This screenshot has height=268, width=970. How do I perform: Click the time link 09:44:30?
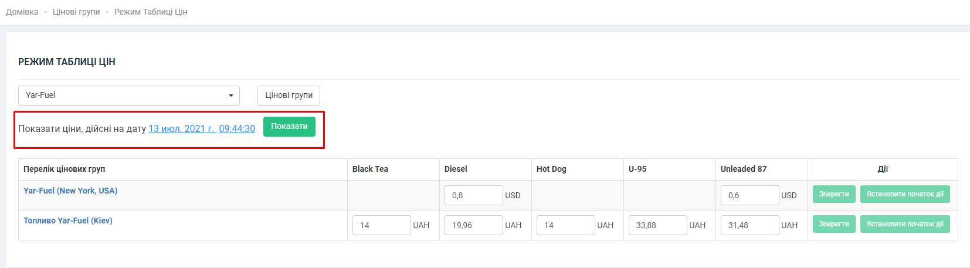237,129
